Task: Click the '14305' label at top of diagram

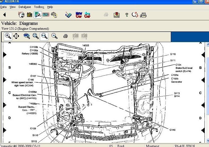Action: pyautogui.click(x=86, y=45)
